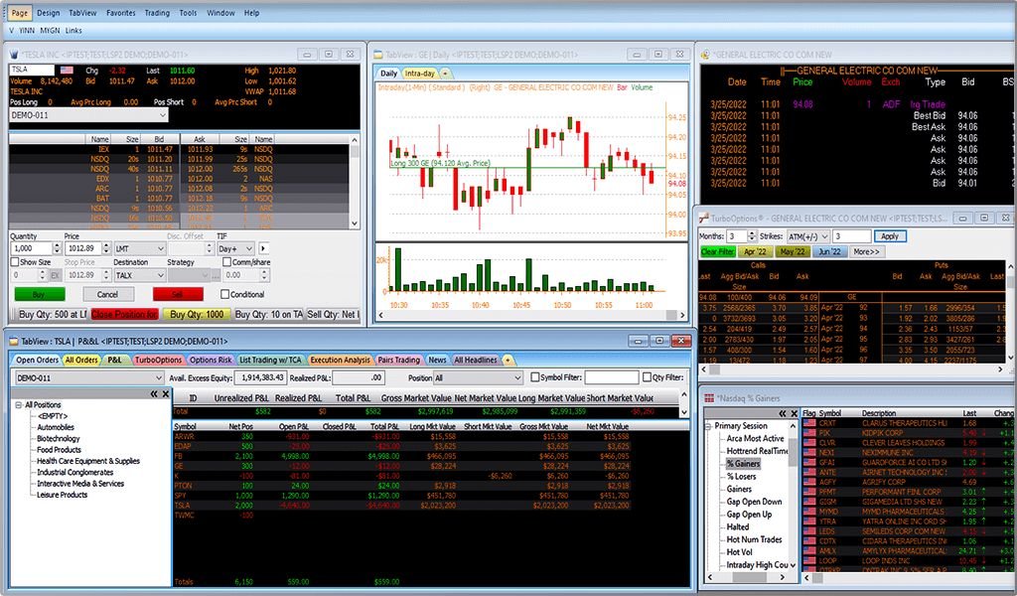Click the Price stepper up arrow
Image resolution: width=1017 pixels, height=596 pixels.
tap(106, 244)
